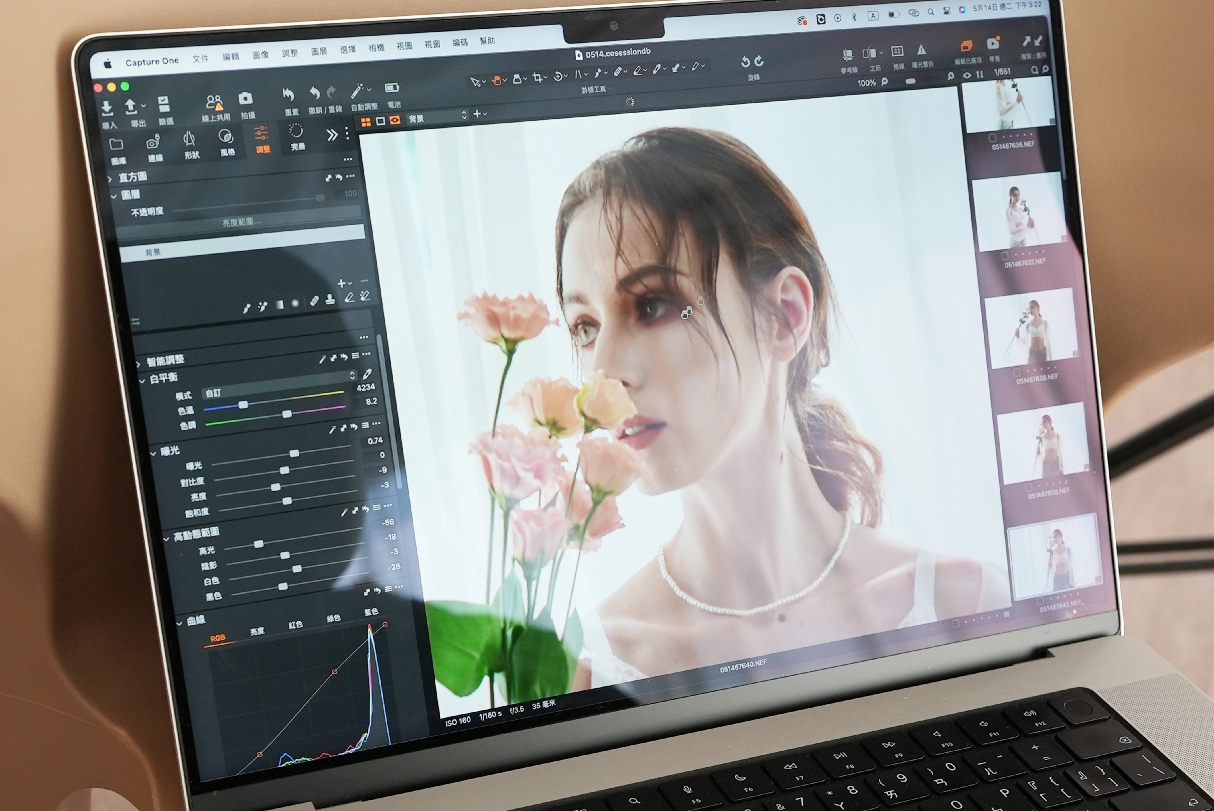Open the 文件 menu
Screen dimensions: 1214x811
pos(201,58)
